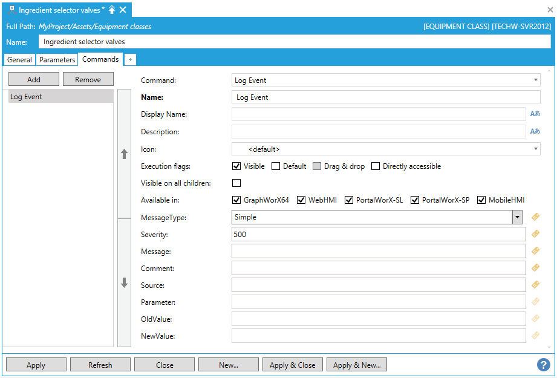Click the blue help question mark icon
The width and height of the screenshot is (557, 378).
(x=543, y=365)
